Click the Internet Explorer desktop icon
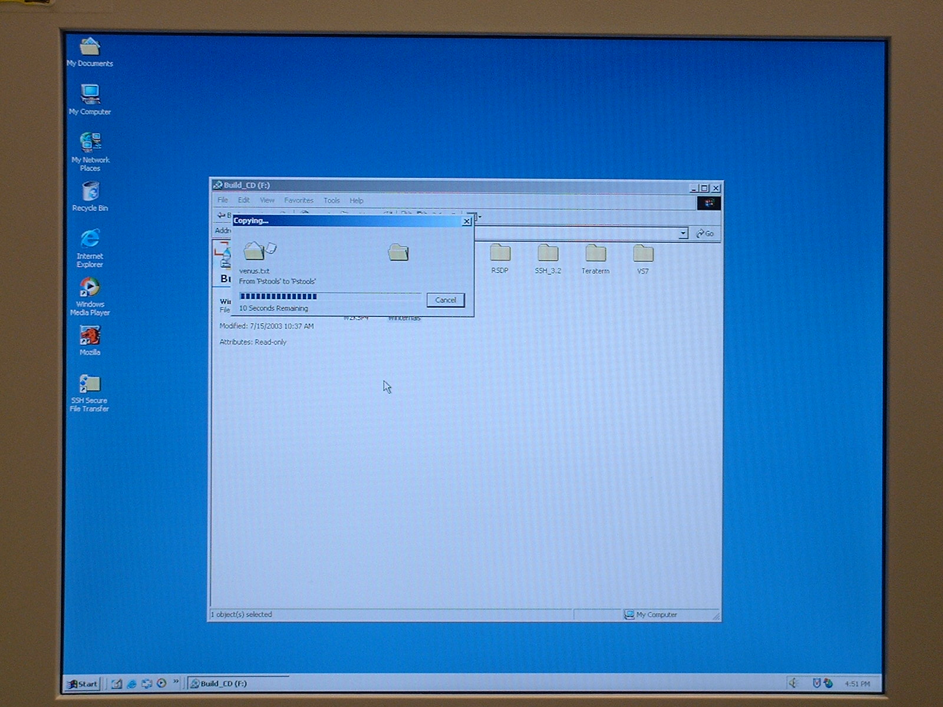 pos(90,240)
